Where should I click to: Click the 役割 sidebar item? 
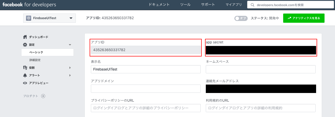(x=32, y=68)
